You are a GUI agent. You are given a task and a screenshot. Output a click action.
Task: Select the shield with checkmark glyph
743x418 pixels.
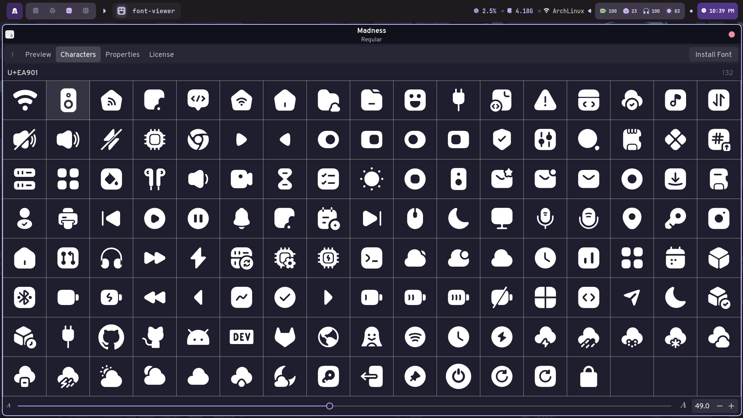pyautogui.click(x=502, y=140)
